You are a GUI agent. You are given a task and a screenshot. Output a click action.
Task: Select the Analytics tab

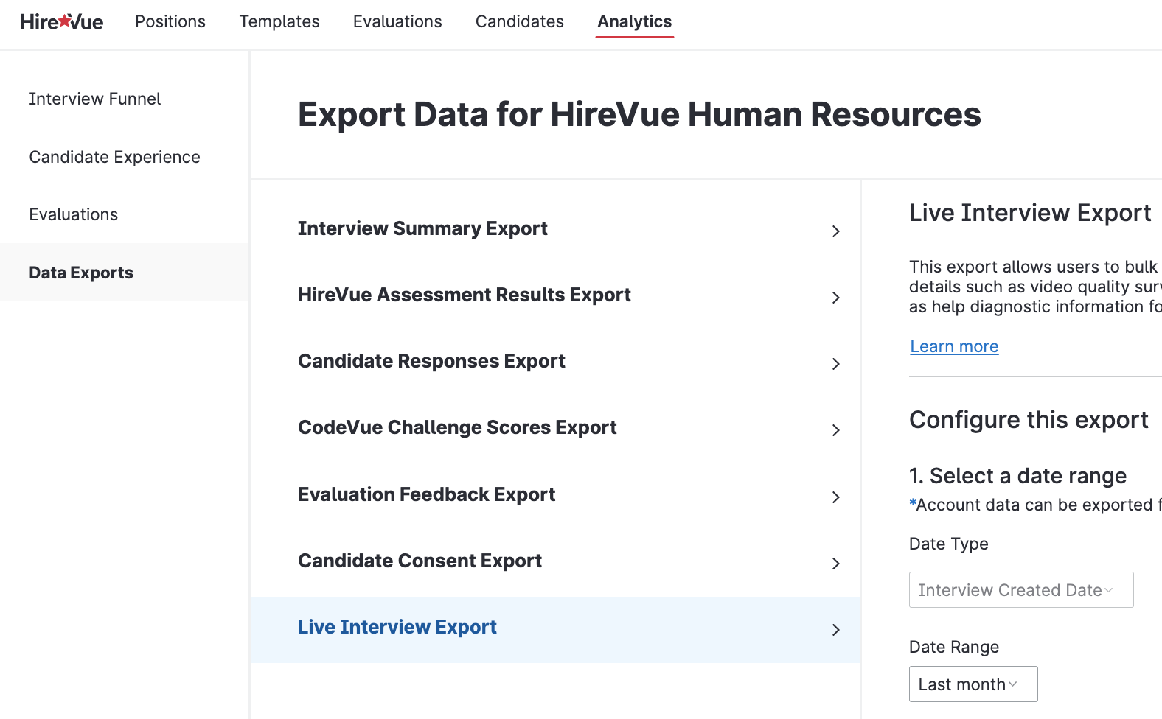[x=634, y=22]
